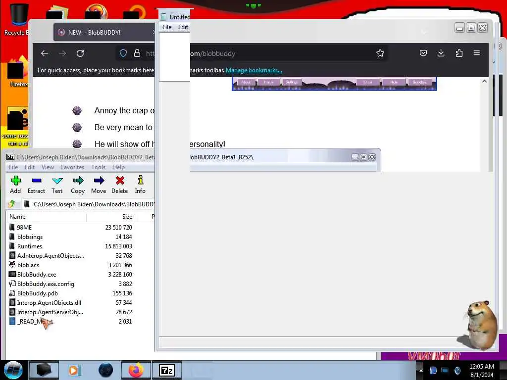Screen dimensions: 507x380
Task: Open the Pocket save icon in Firefox
Action: pyautogui.click(x=423, y=53)
